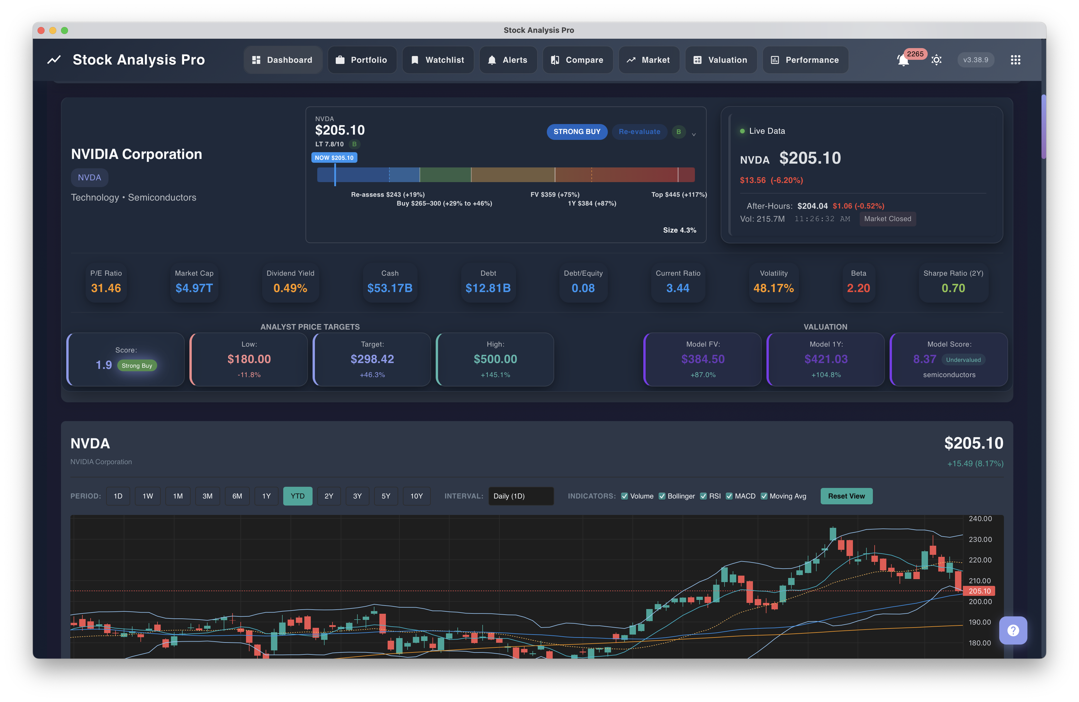1079x702 pixels.
Task: Click the Cash $53.17B card
Action: tap(390, 282)
